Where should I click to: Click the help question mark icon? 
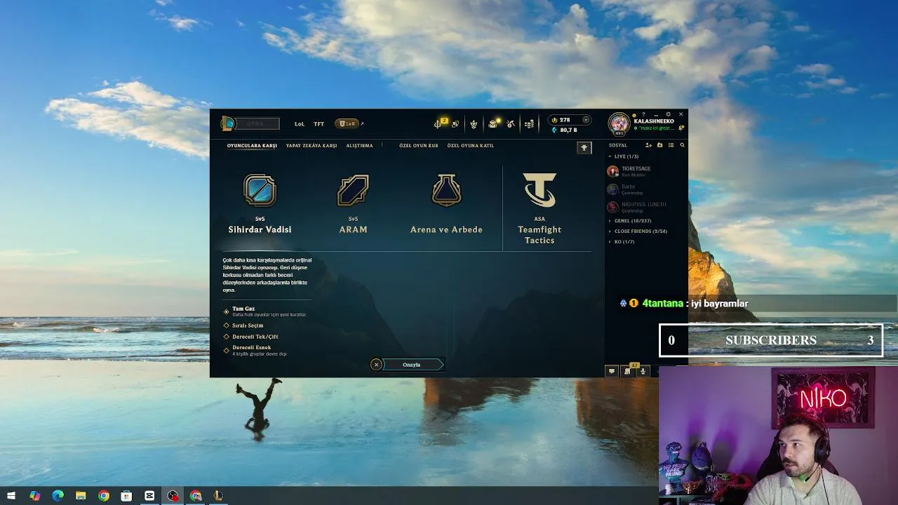(x=643, y=114)
